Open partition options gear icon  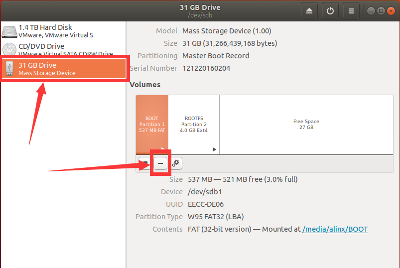coord(175,163)
